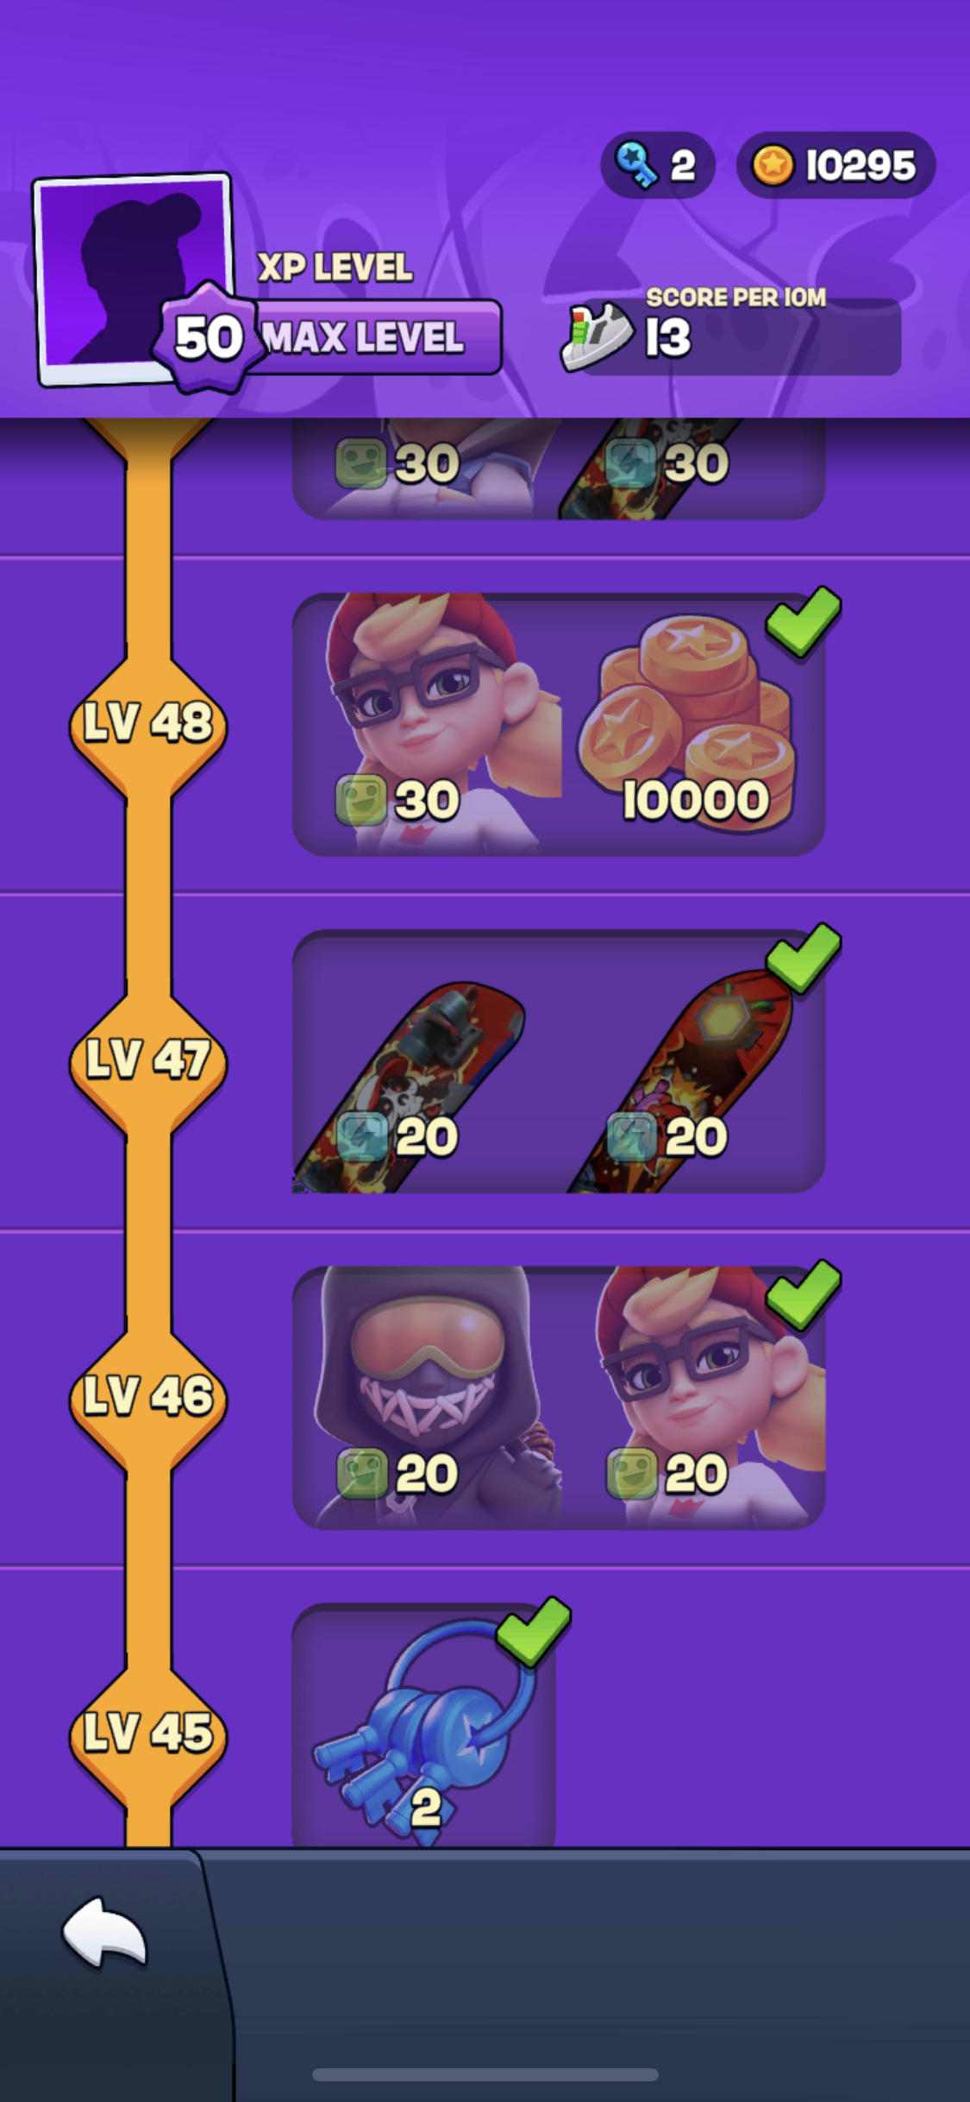Select the LV 48 level marker

tap(148, 723)
